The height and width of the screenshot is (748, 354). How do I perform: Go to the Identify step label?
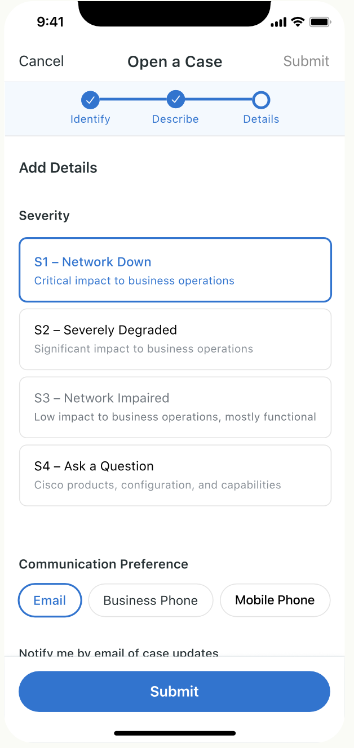(90, 119)
